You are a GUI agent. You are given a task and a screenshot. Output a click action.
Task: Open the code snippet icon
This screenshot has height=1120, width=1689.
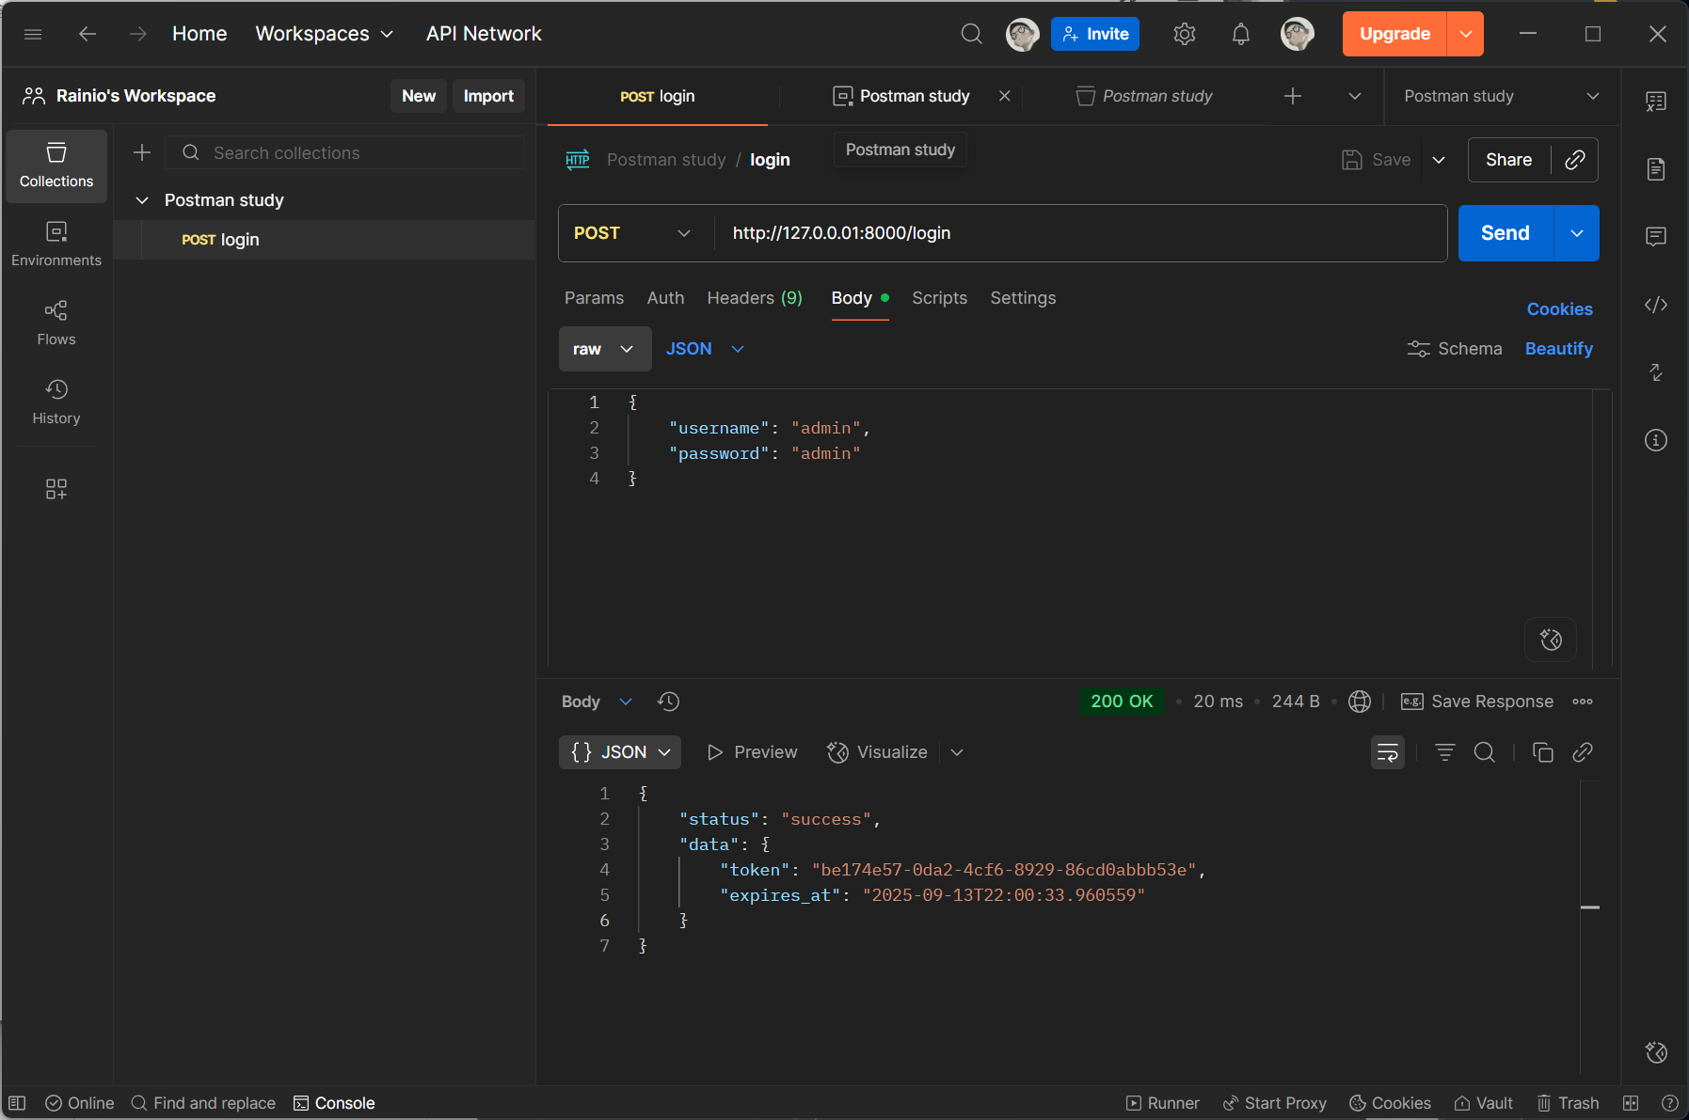(1656, 305)
